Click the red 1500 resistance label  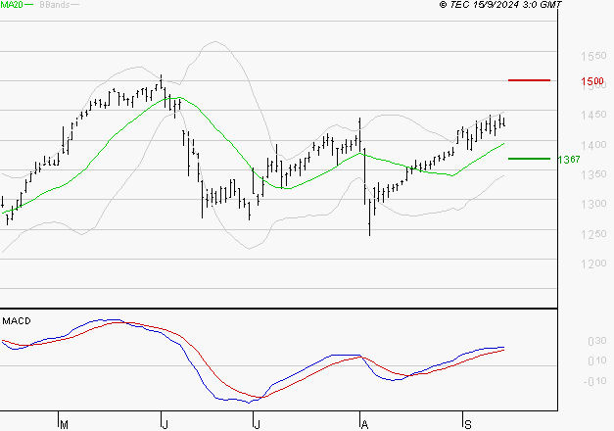click(x=592, y=81)
